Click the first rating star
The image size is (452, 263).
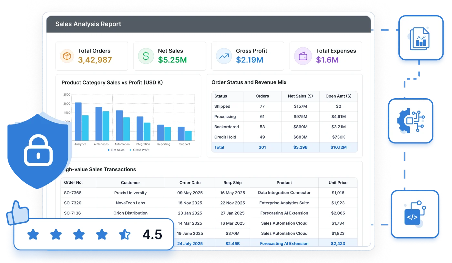pyautogui.click(x=33, y=234)
